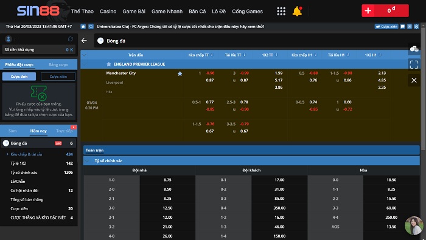Open the Game Nhanh menu
The width and height of the screenshot is (426, 240).
click(167, 12)
